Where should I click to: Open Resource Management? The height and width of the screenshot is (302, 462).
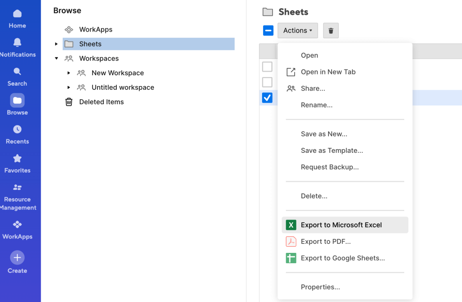[17, 197]
